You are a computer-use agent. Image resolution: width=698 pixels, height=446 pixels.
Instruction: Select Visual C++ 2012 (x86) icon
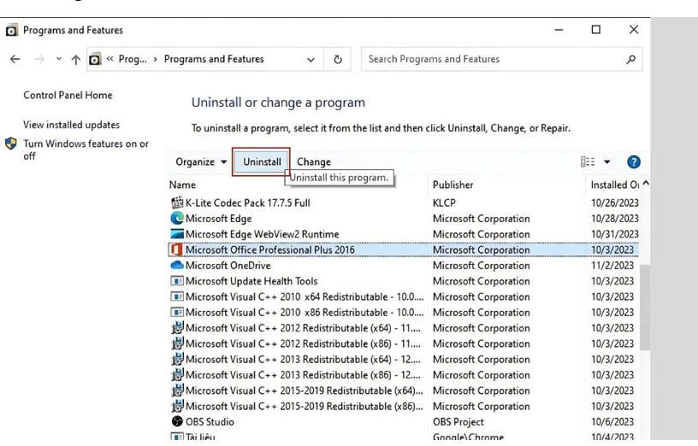point(177,343)
